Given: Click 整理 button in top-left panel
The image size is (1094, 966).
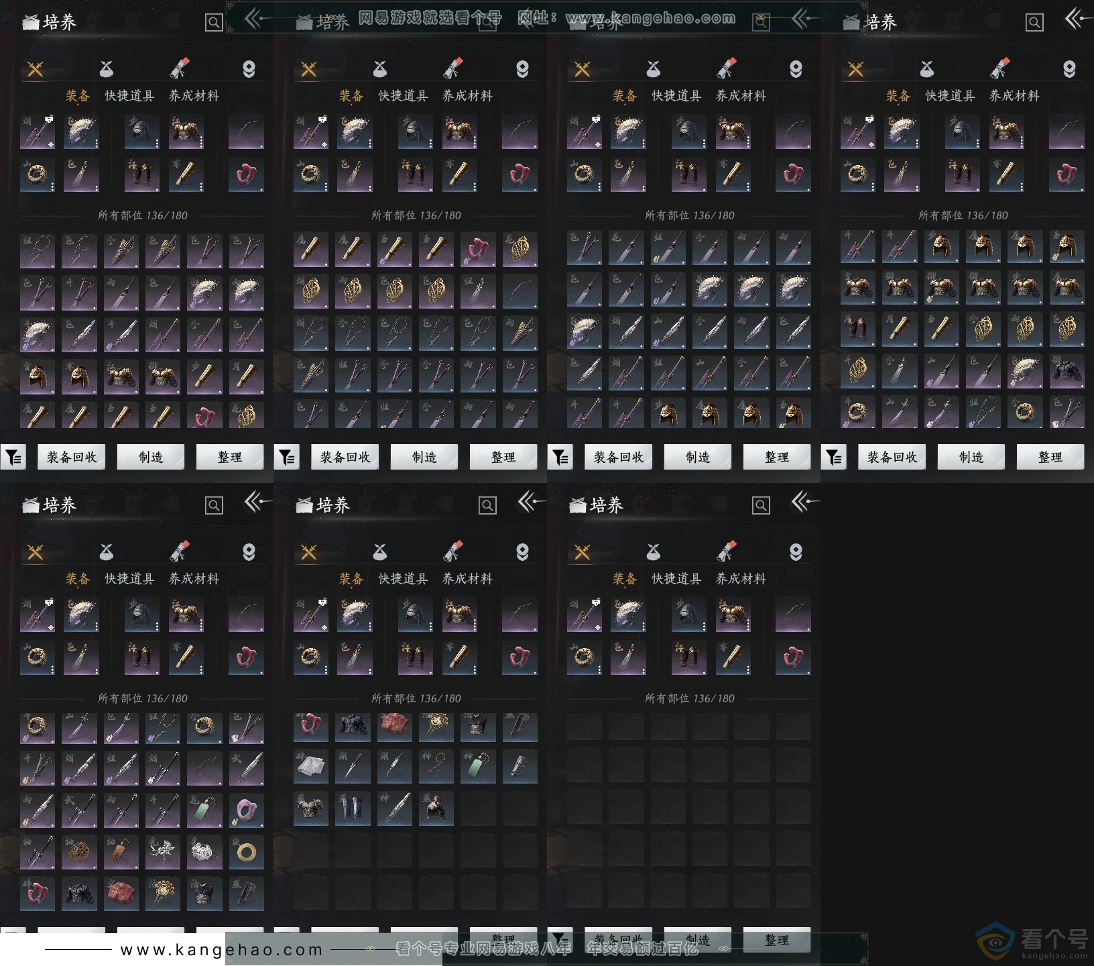Looking at the screenshot, I should point(230,458).
